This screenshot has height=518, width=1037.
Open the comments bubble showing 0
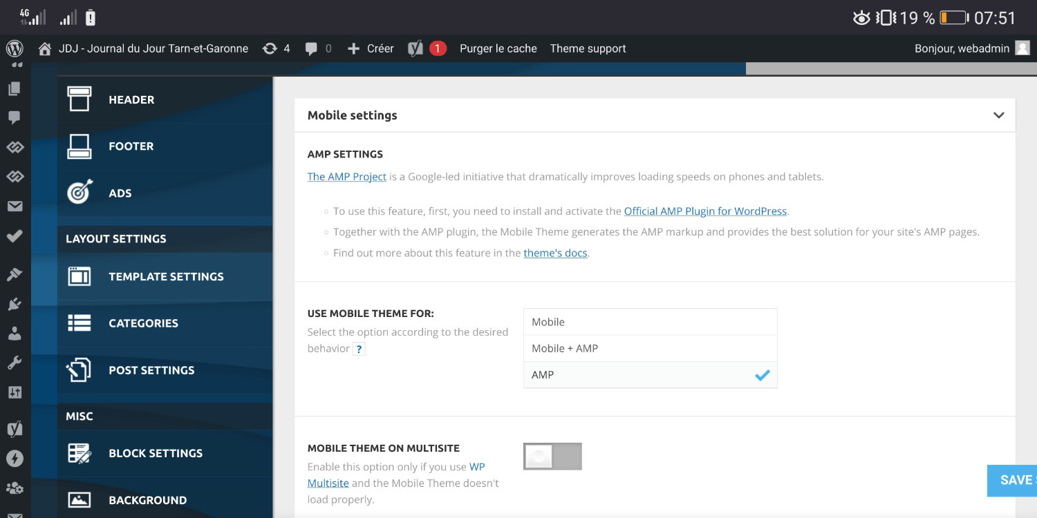[x=312, y=49]
